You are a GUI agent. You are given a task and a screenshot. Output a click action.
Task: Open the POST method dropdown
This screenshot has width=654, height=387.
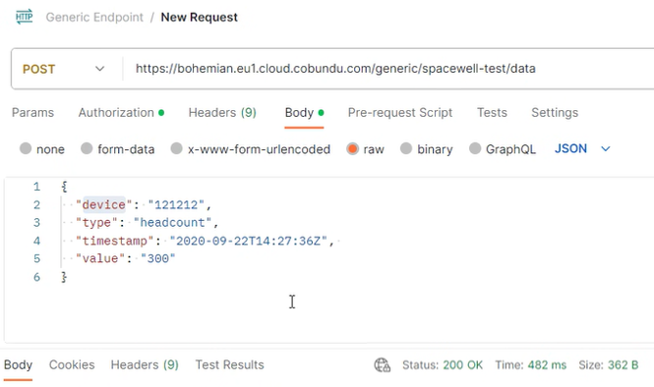[64, 69]
